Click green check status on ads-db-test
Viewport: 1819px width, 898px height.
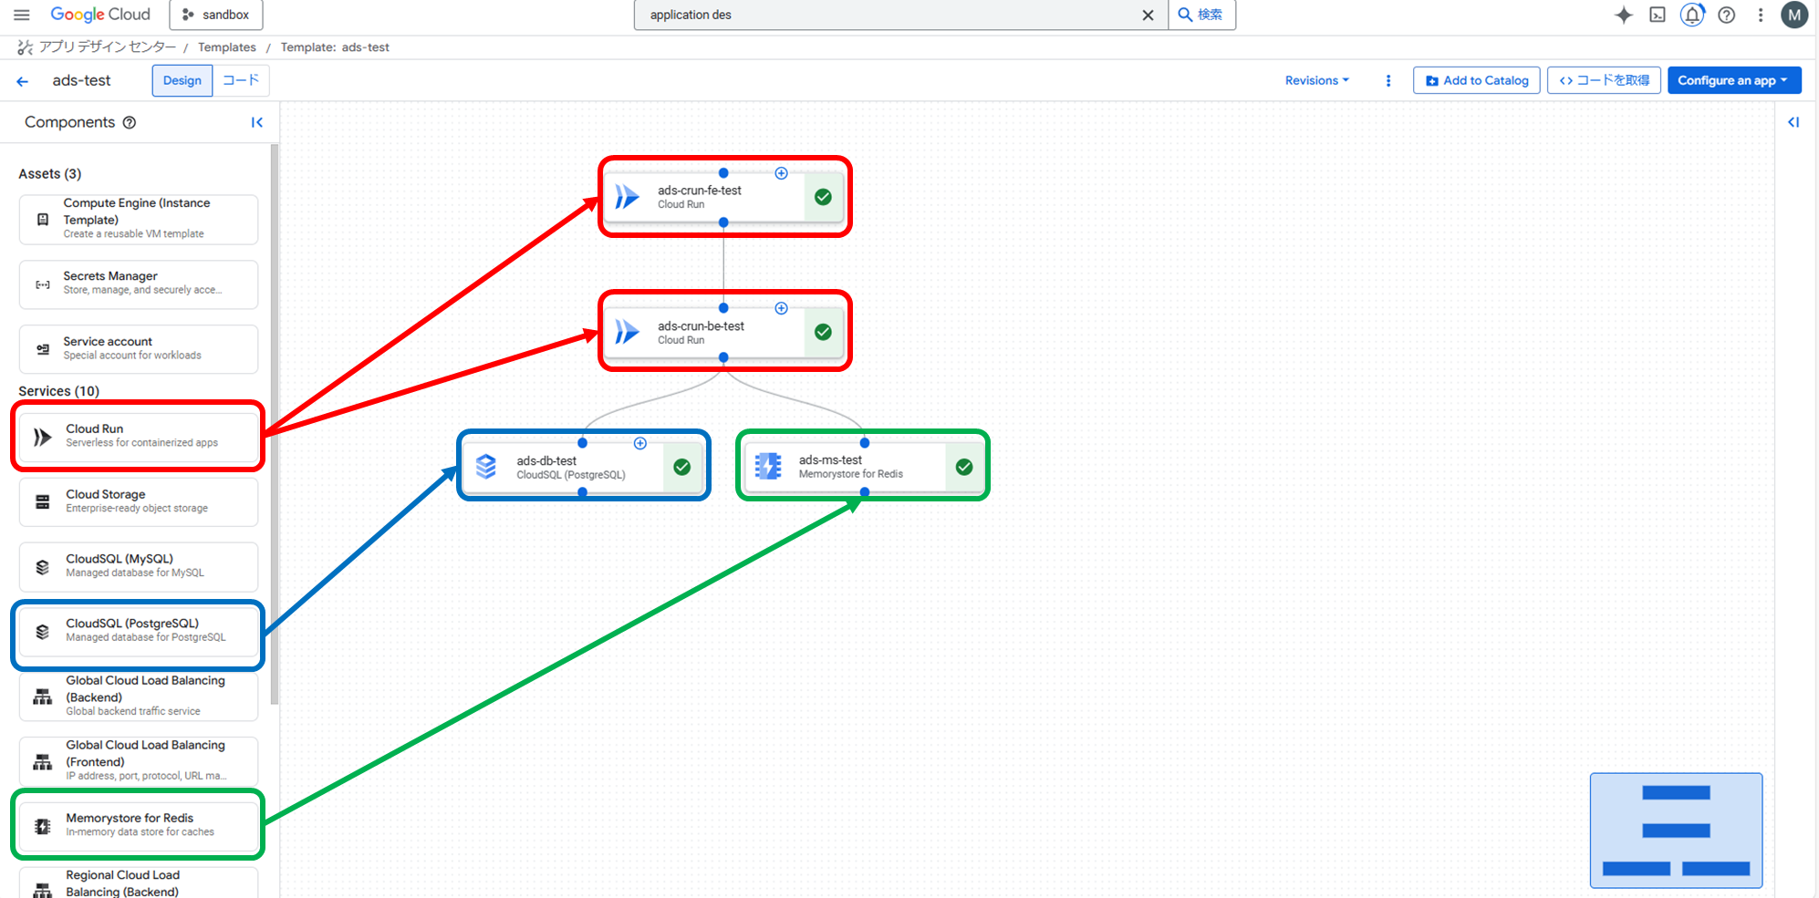coord(681,467)
